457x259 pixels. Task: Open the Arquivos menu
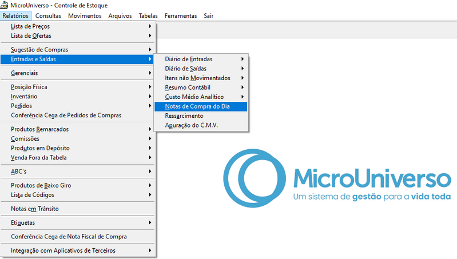pos(120,16)
